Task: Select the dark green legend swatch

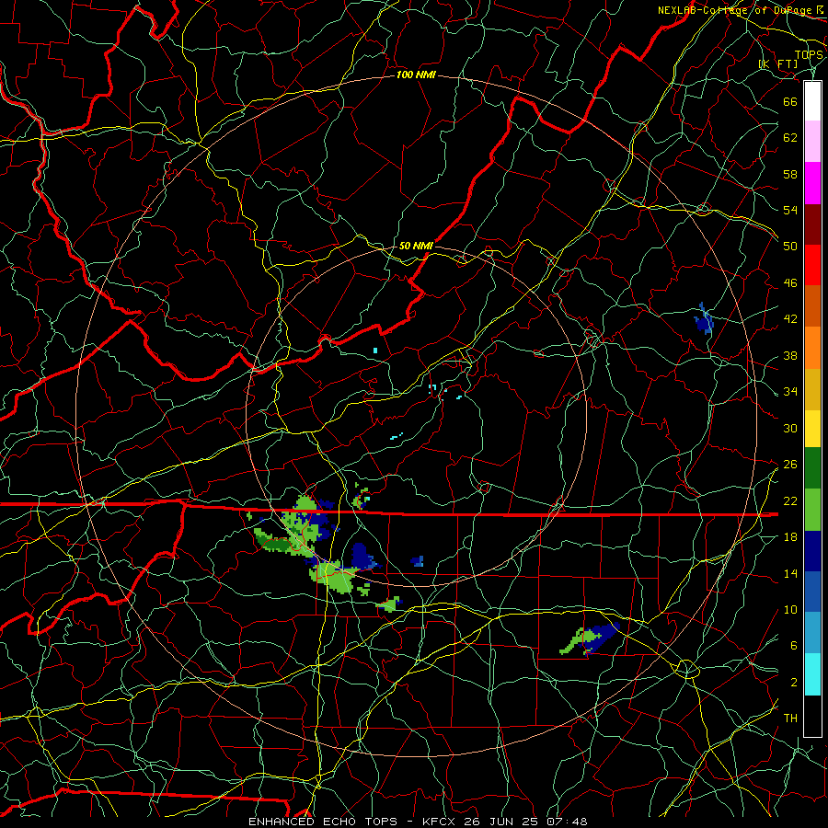Action: [812, 468]
